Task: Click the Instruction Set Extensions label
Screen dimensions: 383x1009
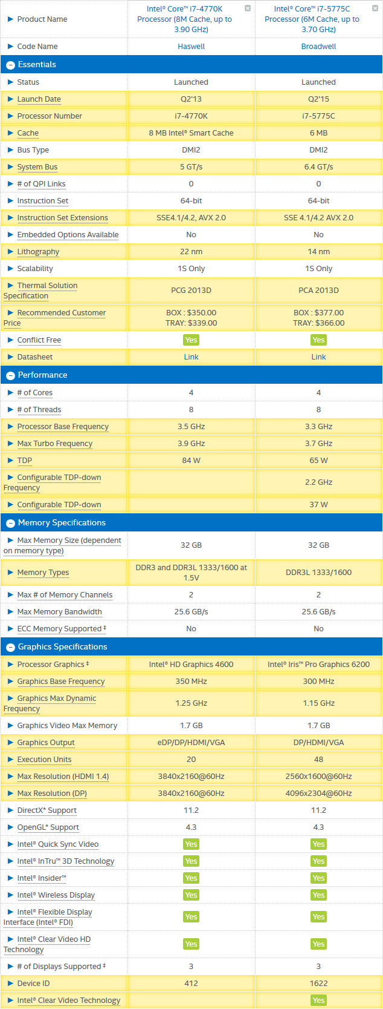Action: [x=62, y=218]
